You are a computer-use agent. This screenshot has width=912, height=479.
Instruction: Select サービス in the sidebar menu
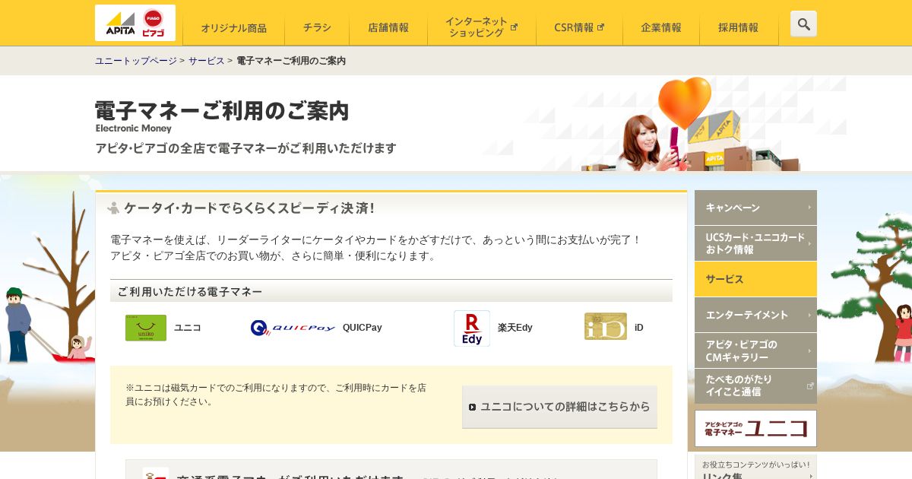click(x=755, y=279)
